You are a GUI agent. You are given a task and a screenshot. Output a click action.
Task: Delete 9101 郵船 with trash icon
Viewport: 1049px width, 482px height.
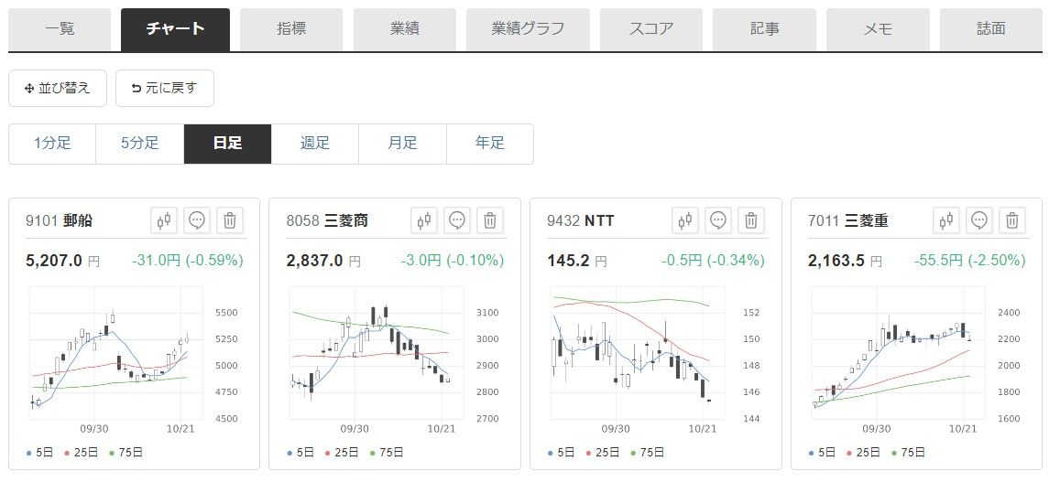click(230, 220)
